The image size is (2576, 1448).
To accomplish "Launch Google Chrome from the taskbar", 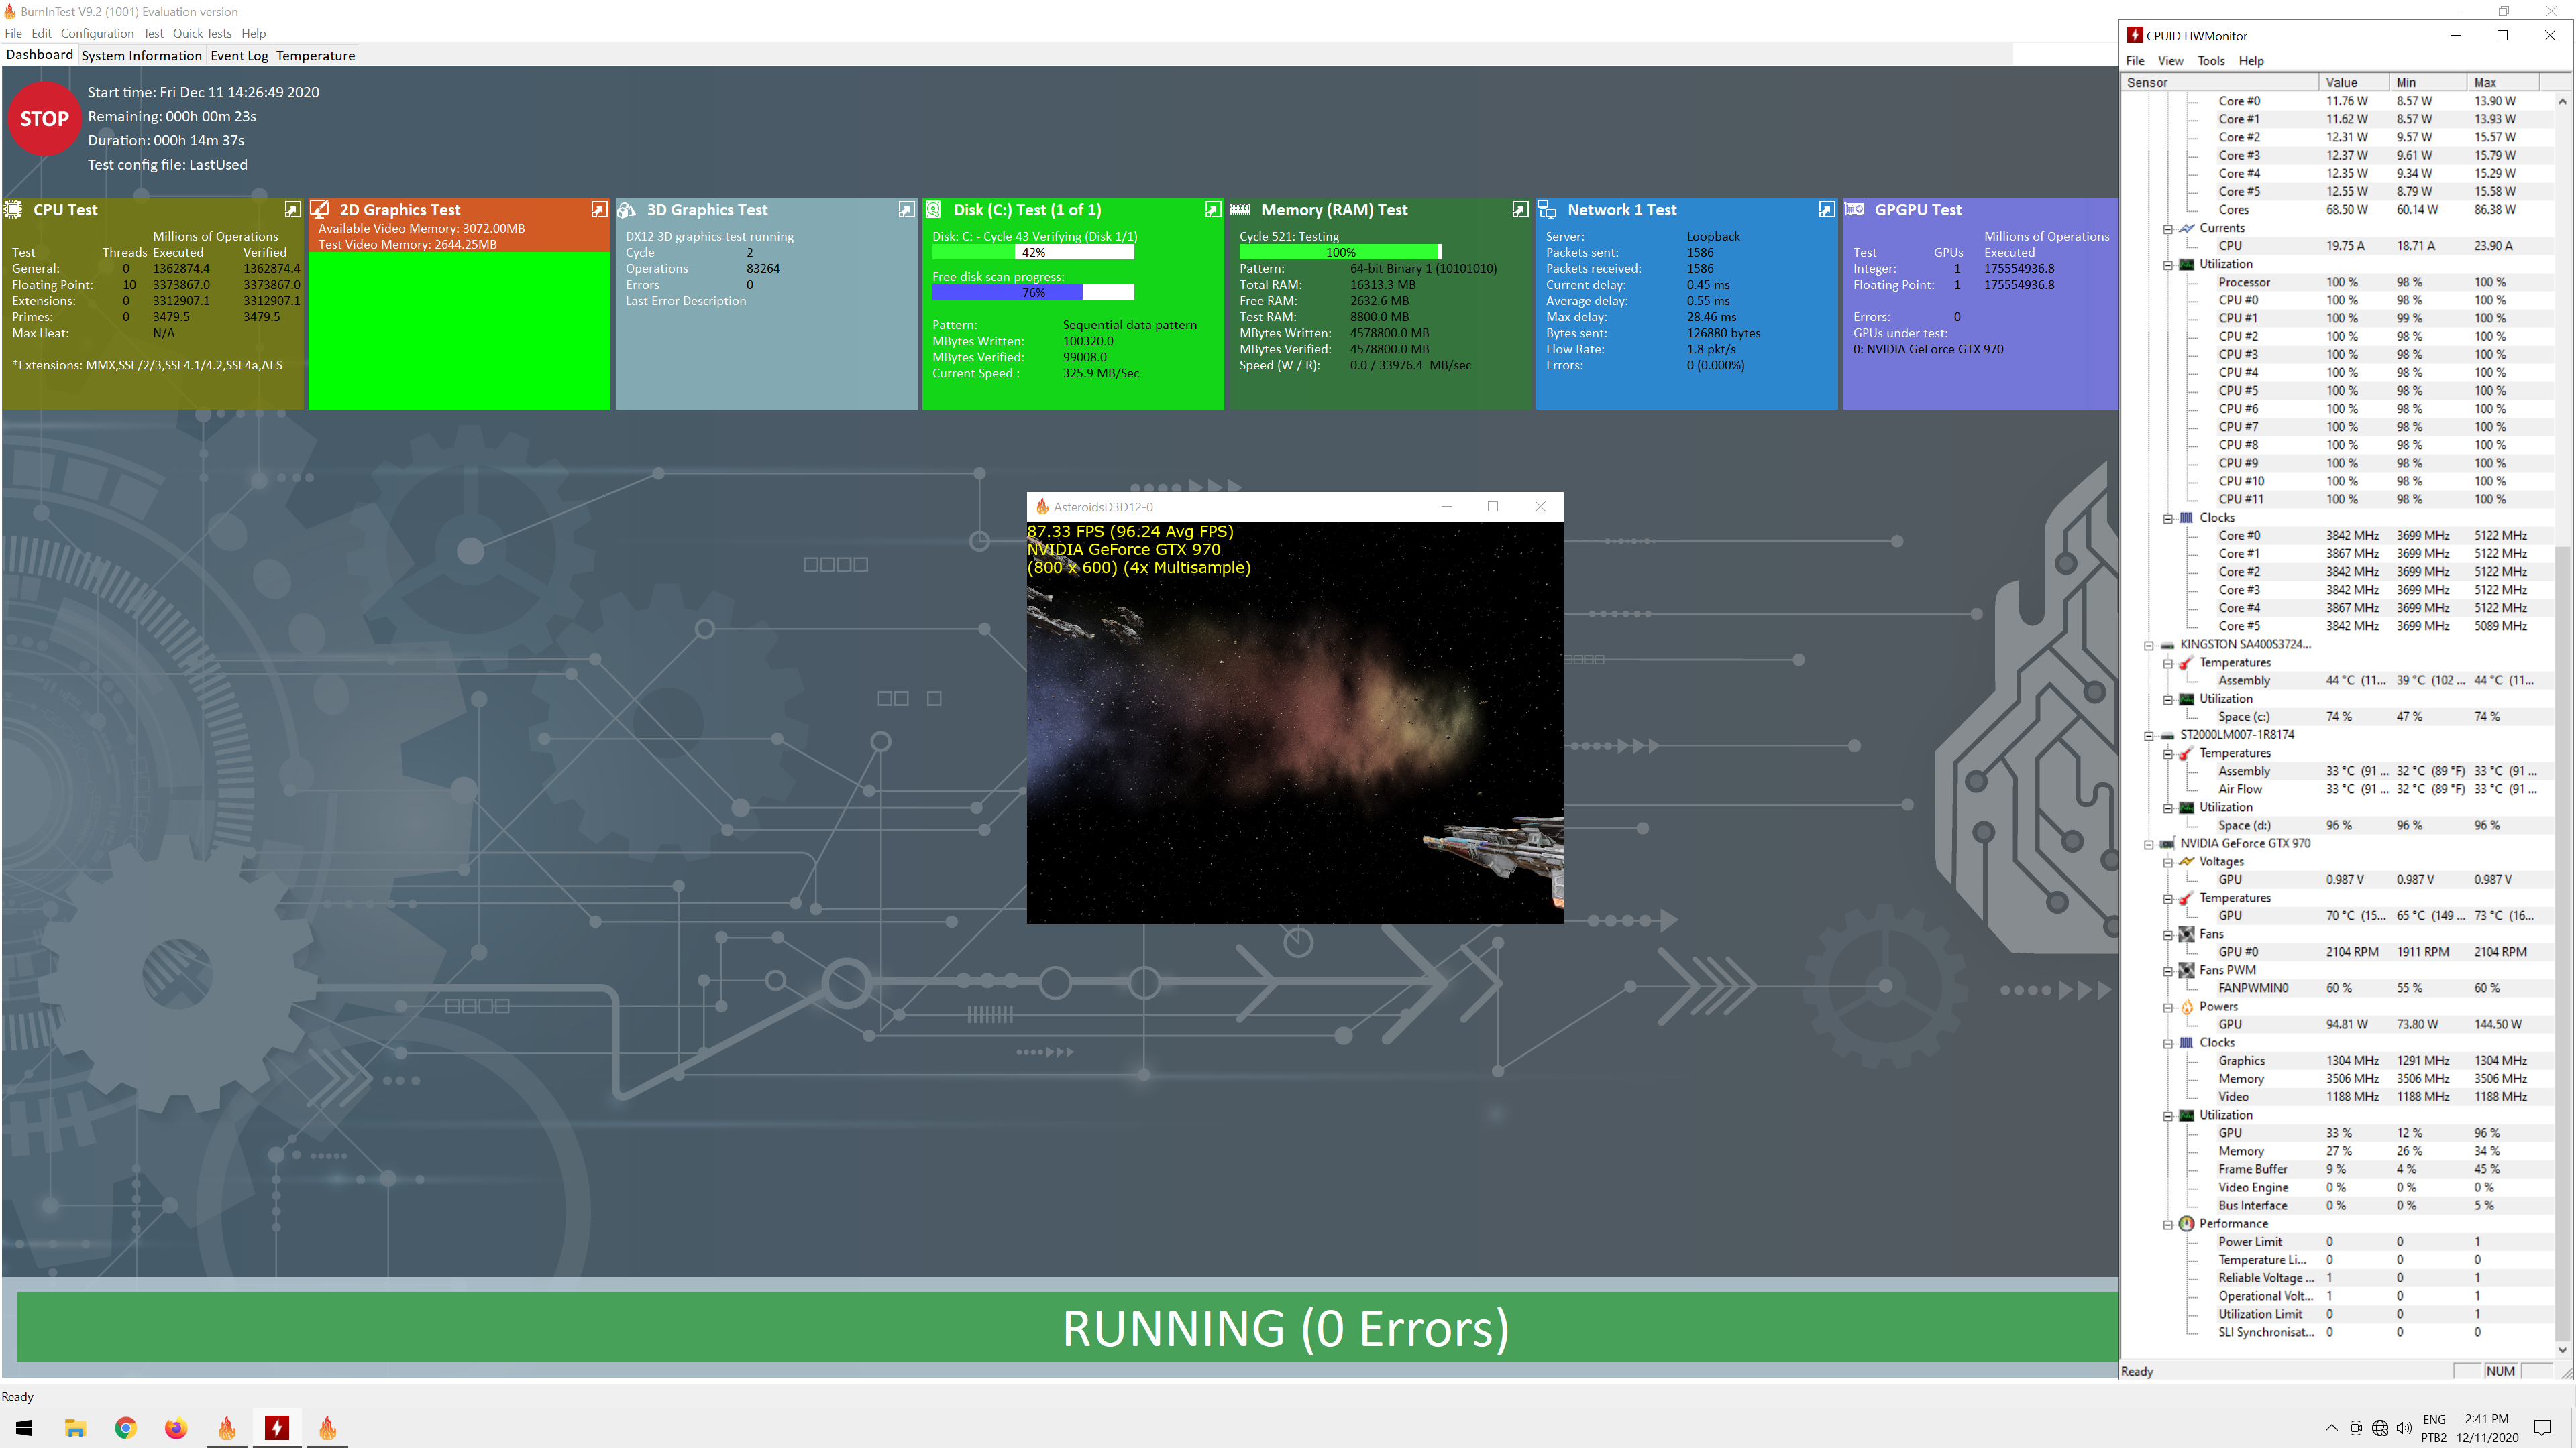I will 125,1428.
